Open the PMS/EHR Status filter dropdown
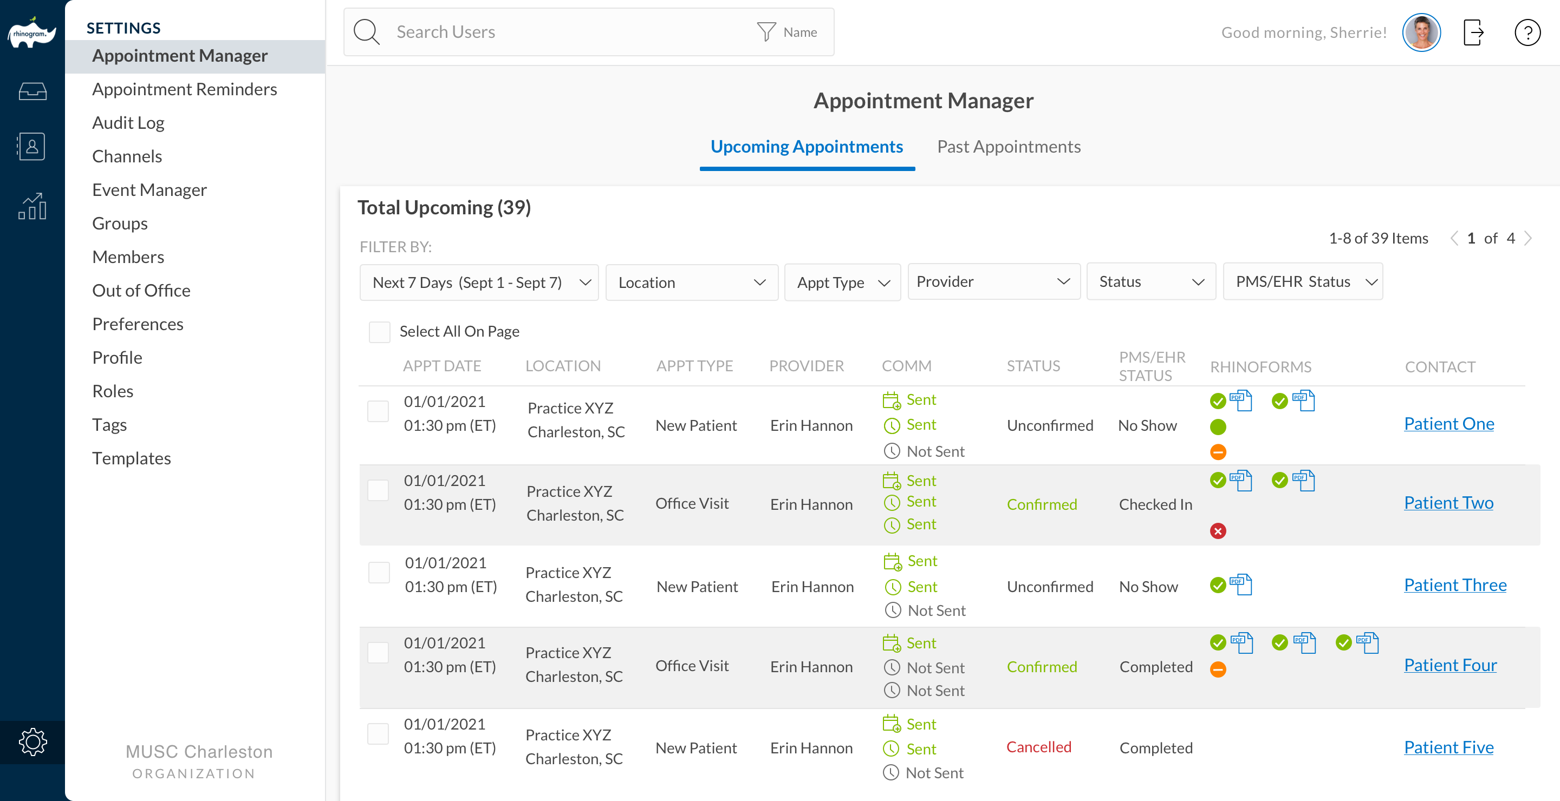The image size is (1560, 801). pos(1302,282)
